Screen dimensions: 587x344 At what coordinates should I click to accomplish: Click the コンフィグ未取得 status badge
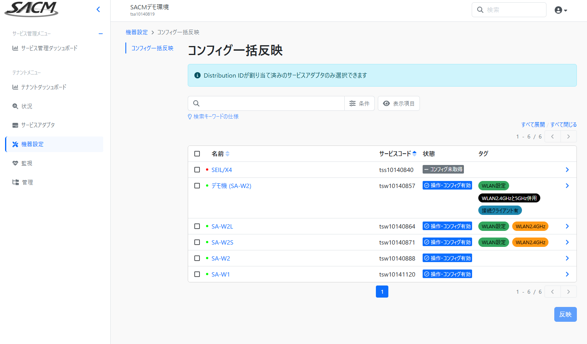click(443, 169)
